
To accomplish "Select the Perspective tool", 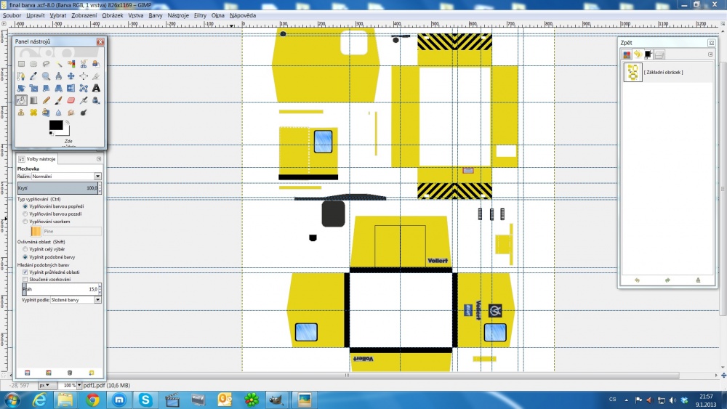I will click(58, 88).
